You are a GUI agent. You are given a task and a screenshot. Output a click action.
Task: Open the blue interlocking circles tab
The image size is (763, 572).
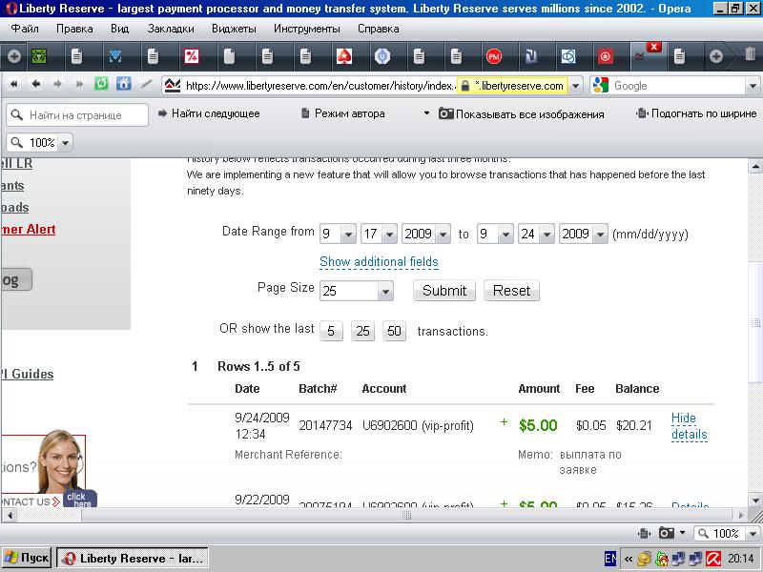click(x=567, y=57)
